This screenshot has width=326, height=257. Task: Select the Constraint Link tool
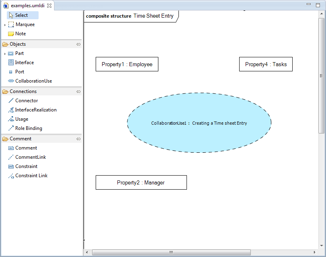click(x=31, y=176)
